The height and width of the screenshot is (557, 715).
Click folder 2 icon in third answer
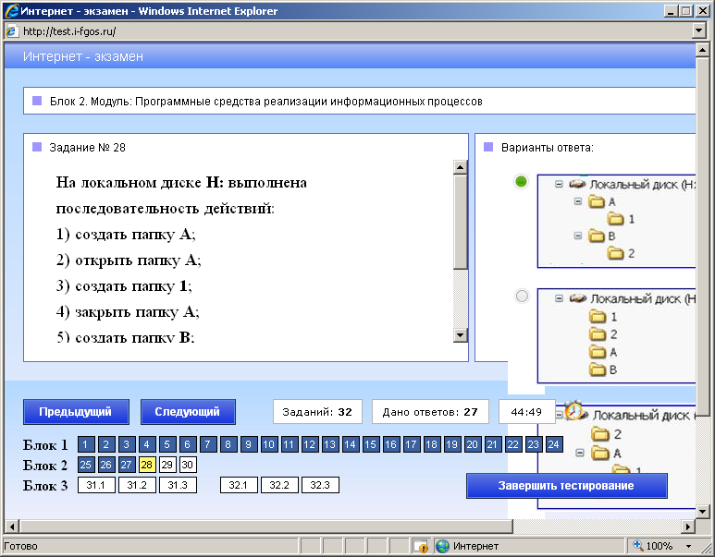point(600,434)
